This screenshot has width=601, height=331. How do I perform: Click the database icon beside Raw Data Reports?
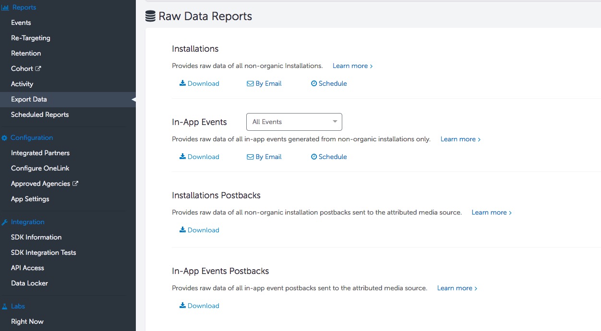(x=150, y=16)
